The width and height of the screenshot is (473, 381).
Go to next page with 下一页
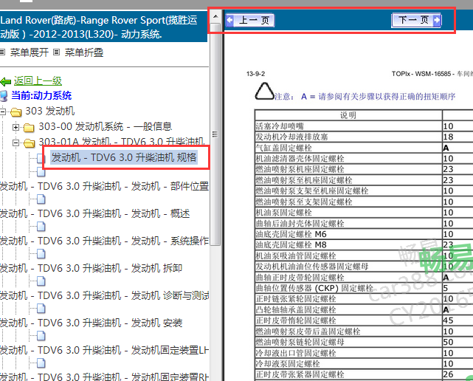[x=416, y=20]
